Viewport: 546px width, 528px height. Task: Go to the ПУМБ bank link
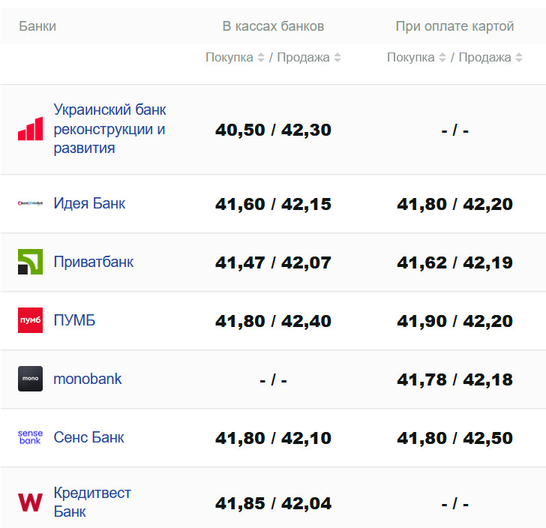click(74, 320)
